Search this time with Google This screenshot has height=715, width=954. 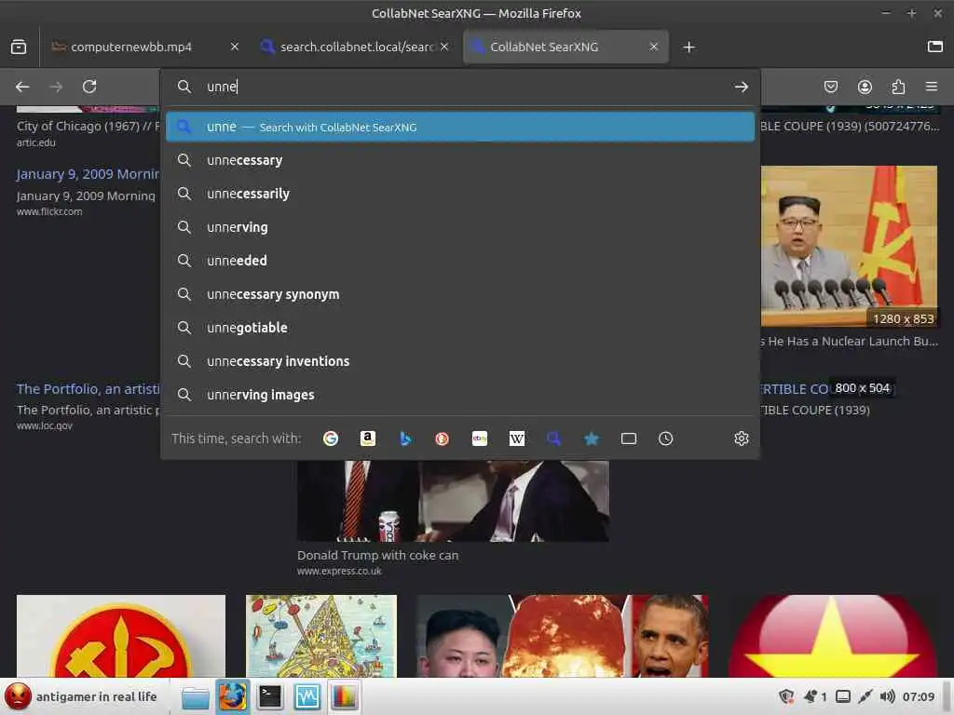point(331,438)
